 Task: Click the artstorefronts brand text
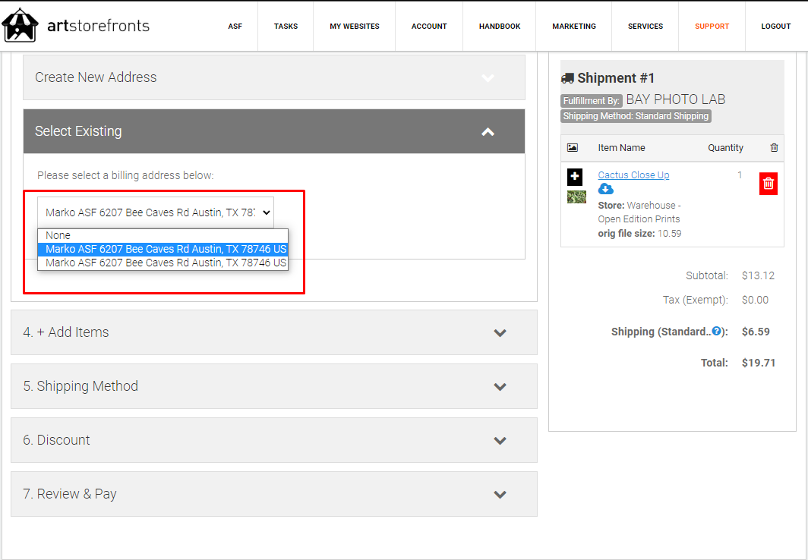pyautogui.click(x=99, y=25)
